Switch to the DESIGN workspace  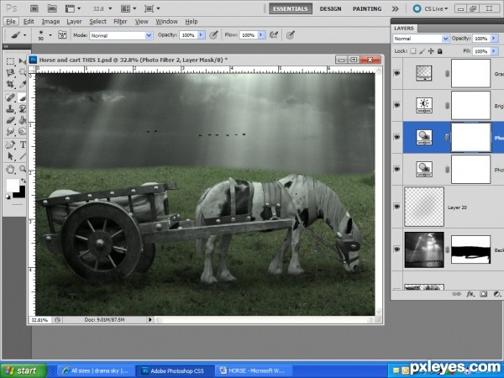(330, 8)
